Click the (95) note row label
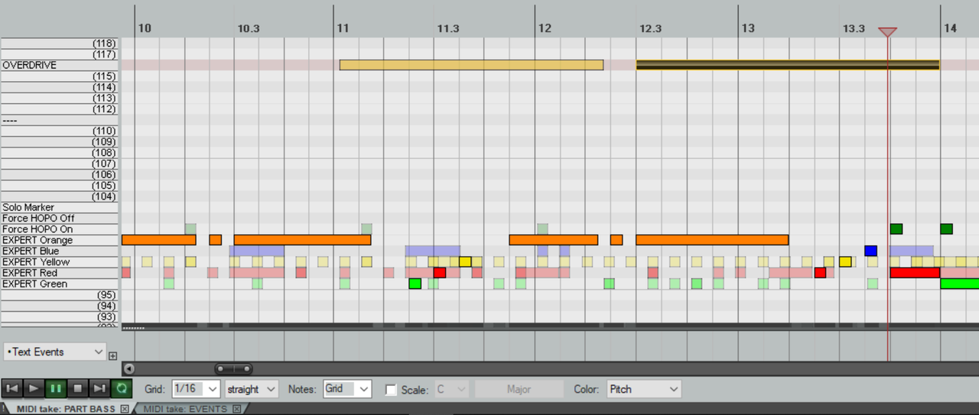The image size is (979, 415). click(x=60, y=295)
